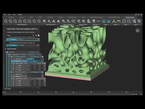This screenshot has width=145, height=109.
Task: Click the first icon in the Mesh Generation group
Action: (44, 21)
